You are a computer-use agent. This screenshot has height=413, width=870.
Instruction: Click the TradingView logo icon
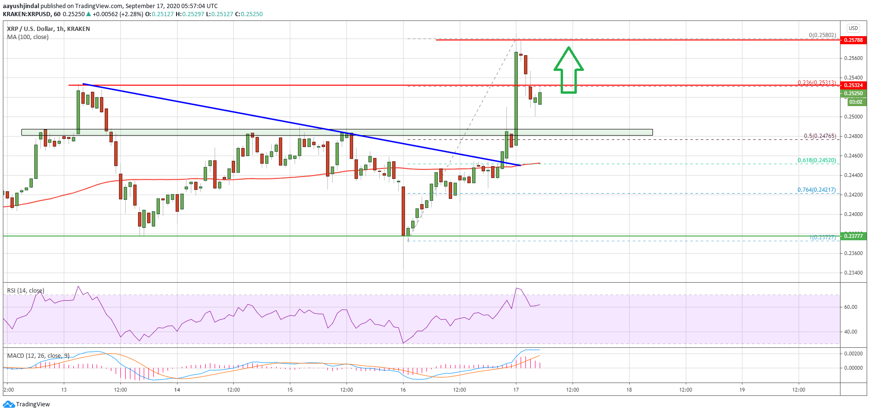(9, 404)
